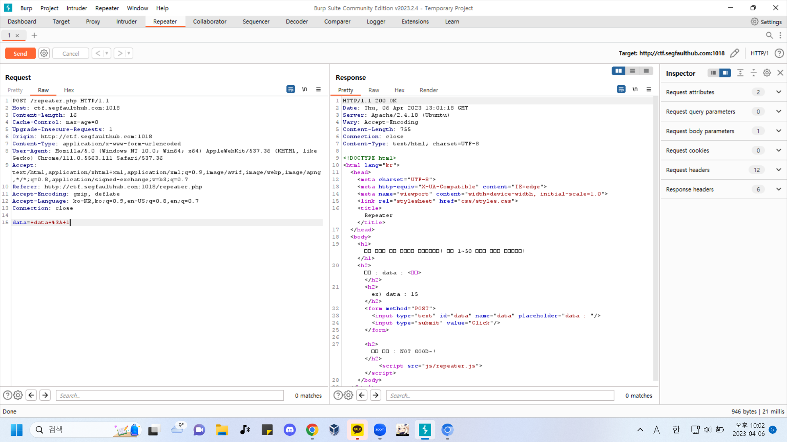Open Burp Suite Settings
The width and height of the screenshot is (787, 442).
766,22
